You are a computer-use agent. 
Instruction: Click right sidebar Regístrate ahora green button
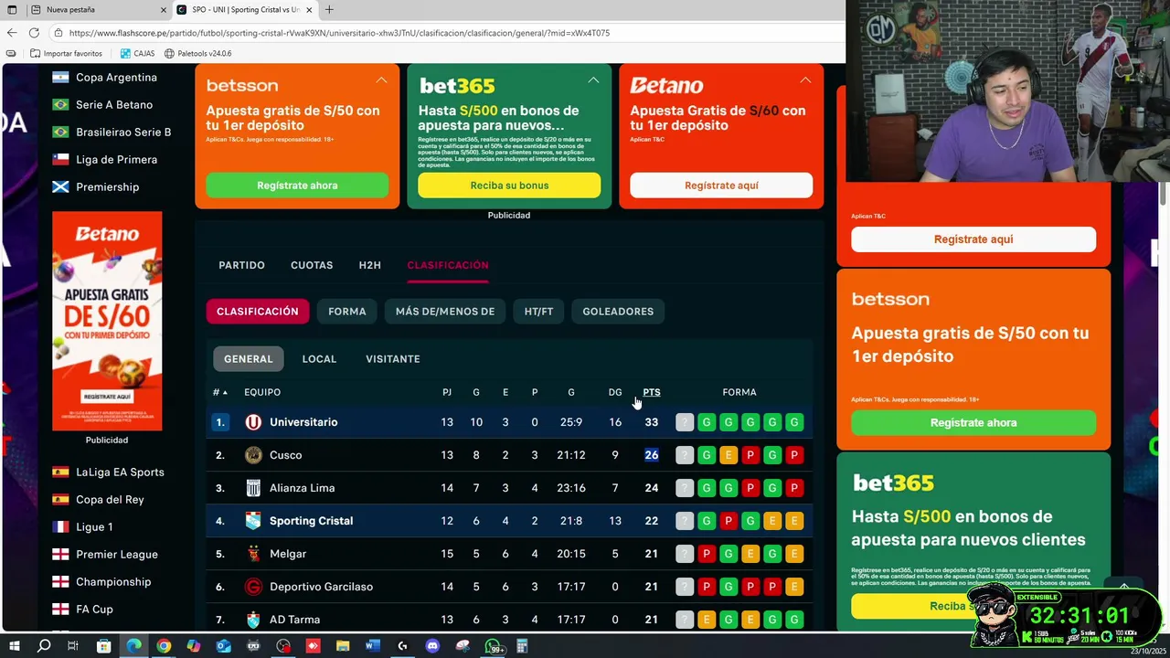(x=973, y=423)
